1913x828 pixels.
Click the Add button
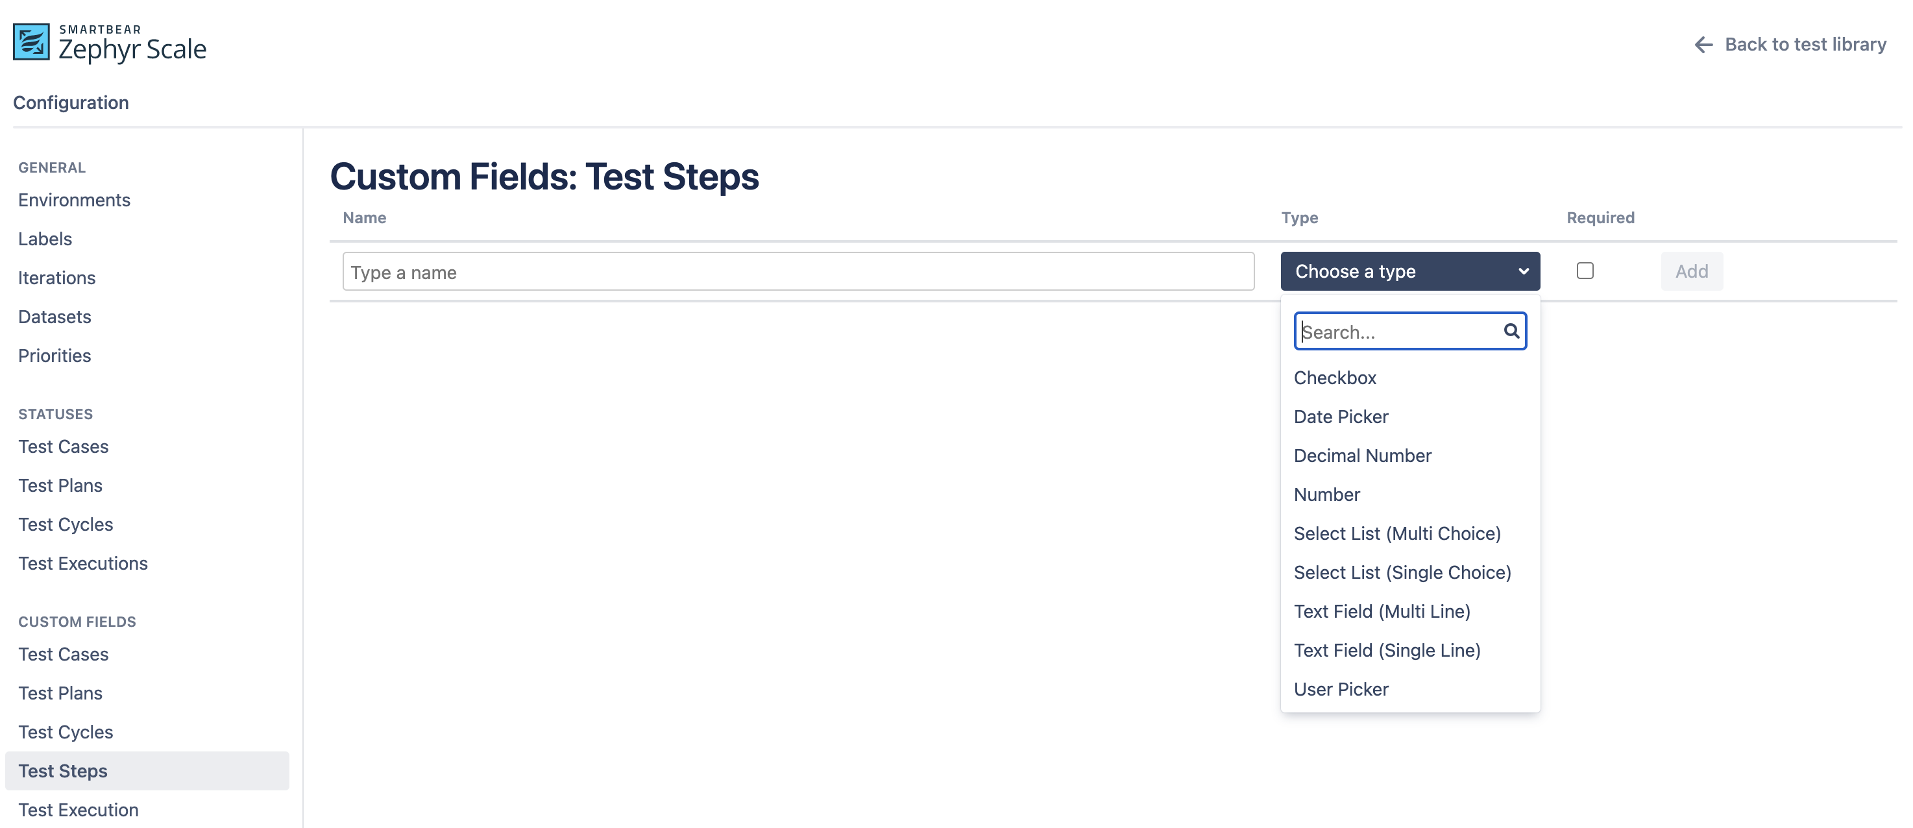pos(1691,271)
